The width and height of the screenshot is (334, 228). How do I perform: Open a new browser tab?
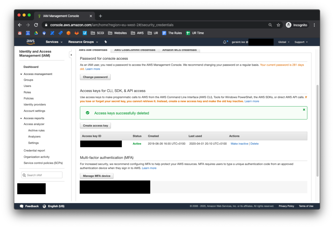coord(100,16)
